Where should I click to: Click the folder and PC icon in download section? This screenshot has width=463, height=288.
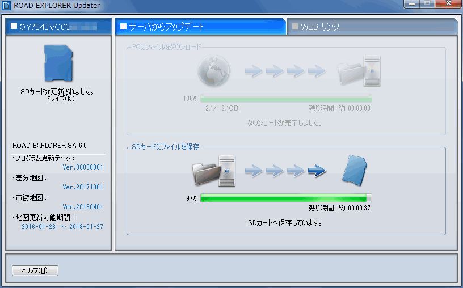[x=359, y=71]
